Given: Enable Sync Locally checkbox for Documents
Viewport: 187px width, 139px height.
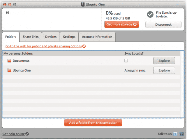Looking at the screenshot, I should point(126,60).
